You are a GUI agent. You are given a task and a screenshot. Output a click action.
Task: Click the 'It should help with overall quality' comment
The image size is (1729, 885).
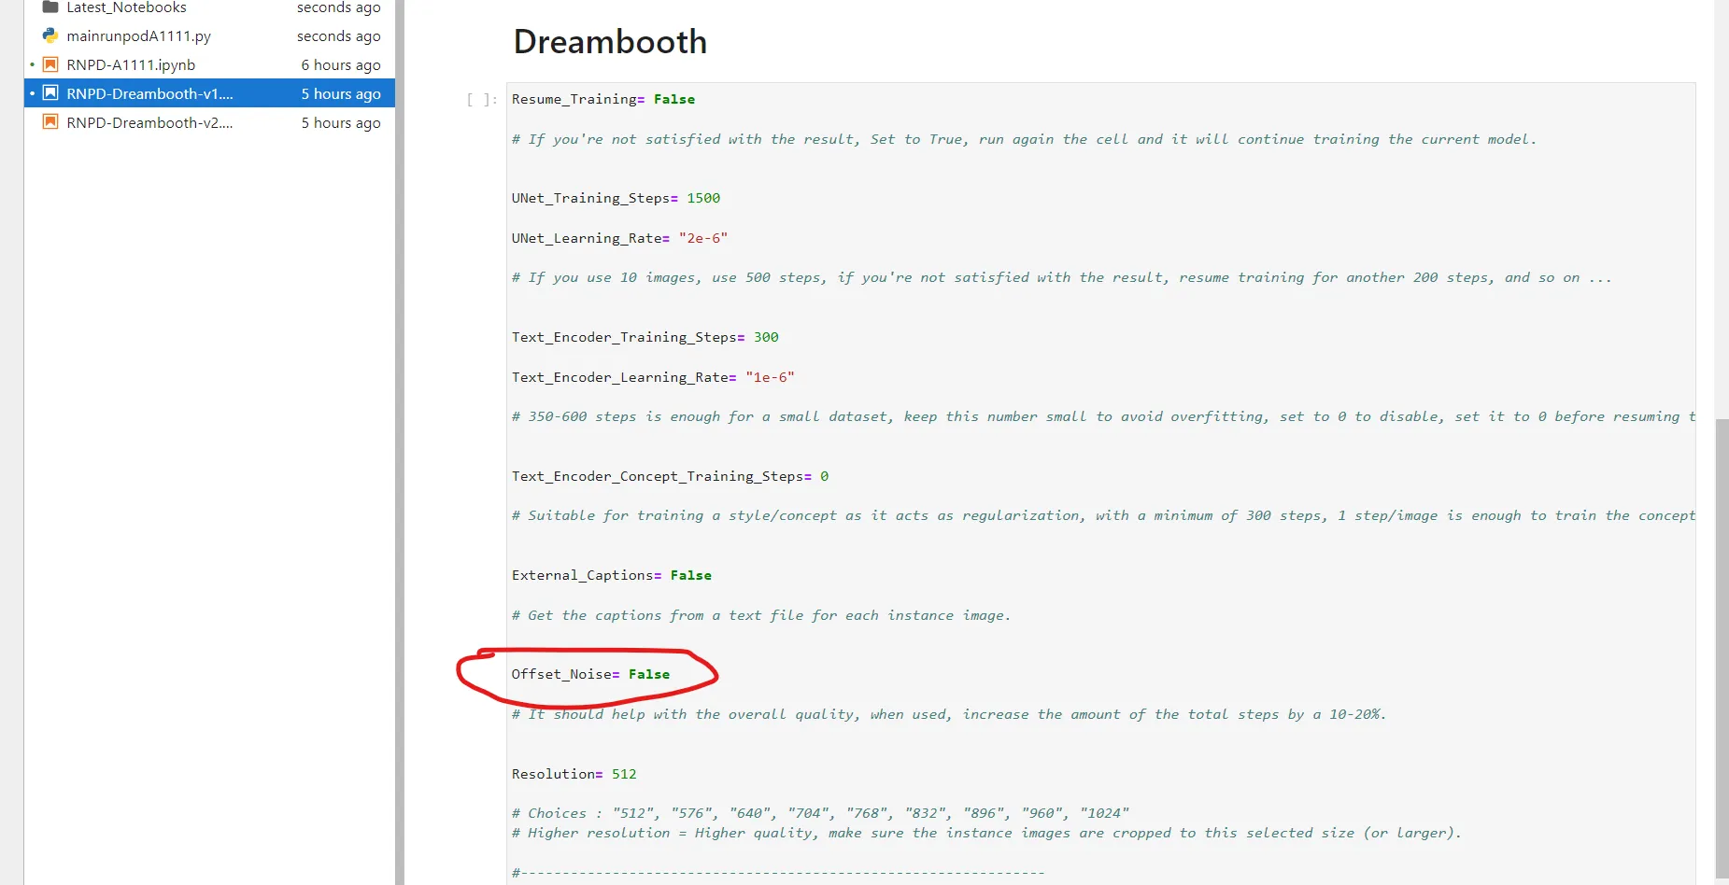(949, 715)
